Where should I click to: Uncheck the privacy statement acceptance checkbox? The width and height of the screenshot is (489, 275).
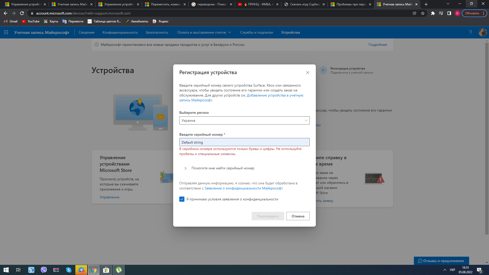(x=182, y=199)
